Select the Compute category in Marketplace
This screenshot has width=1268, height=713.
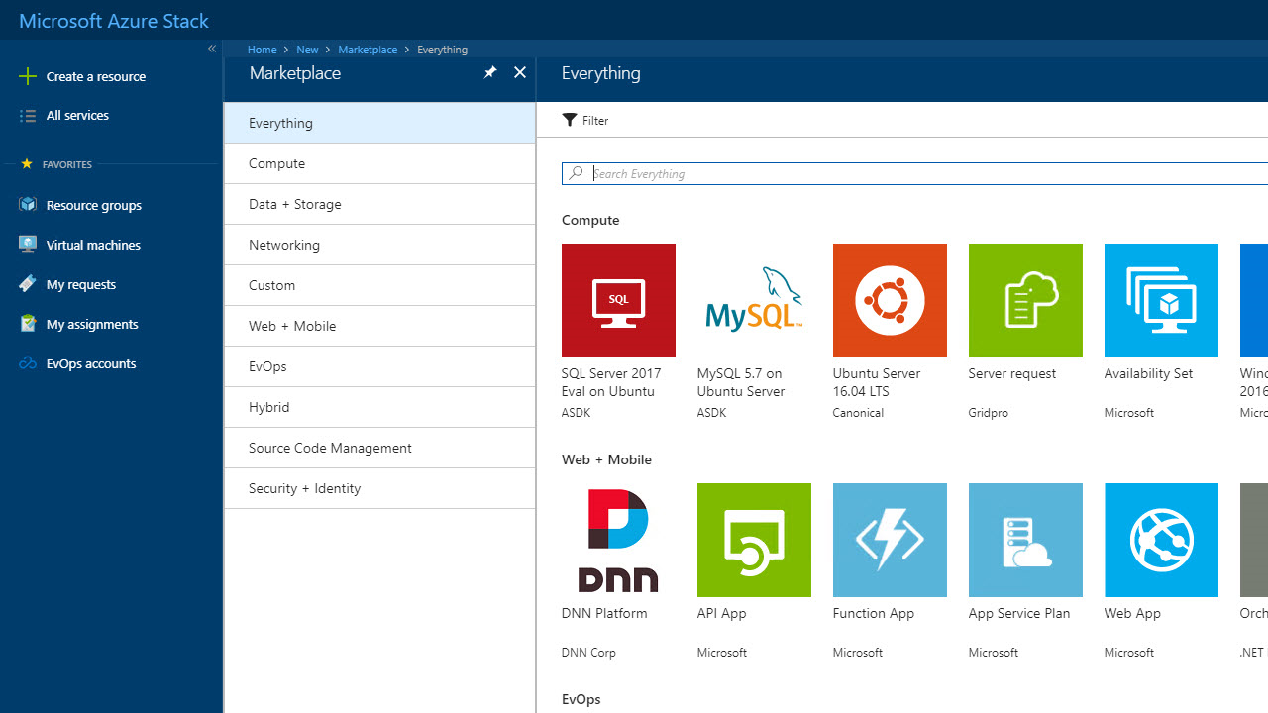point(379,163)
